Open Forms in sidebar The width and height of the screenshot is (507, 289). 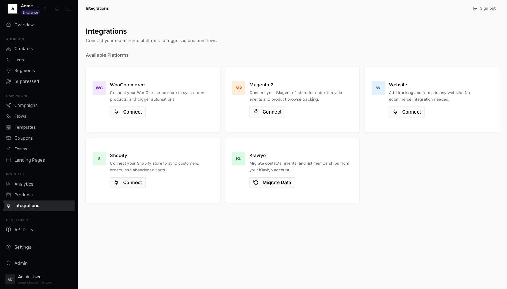39,149
